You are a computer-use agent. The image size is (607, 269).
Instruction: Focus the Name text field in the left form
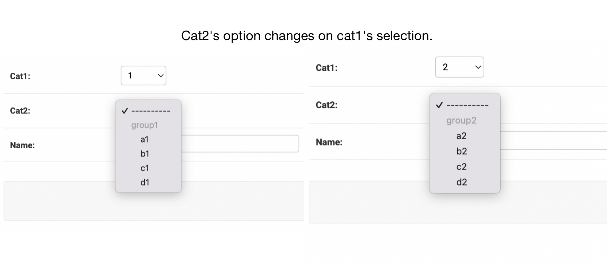[240, 144]
